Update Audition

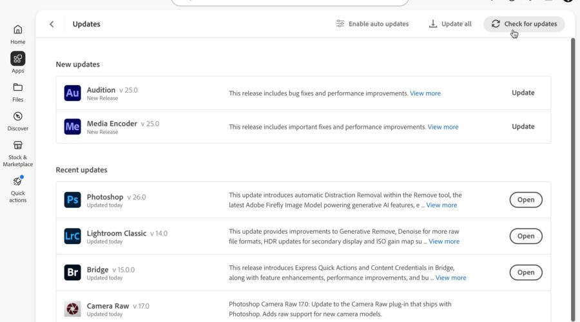(523, 93)
